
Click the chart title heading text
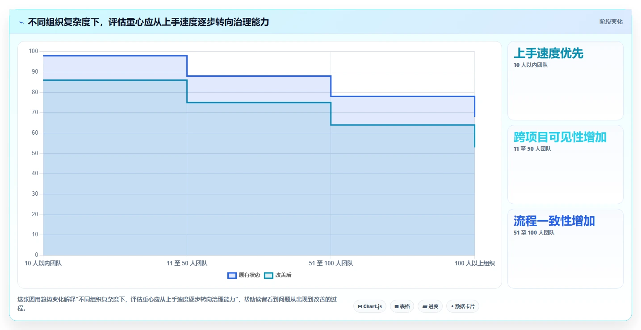point(148,22)
